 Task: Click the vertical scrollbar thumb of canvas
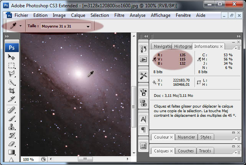coord(134,107)
